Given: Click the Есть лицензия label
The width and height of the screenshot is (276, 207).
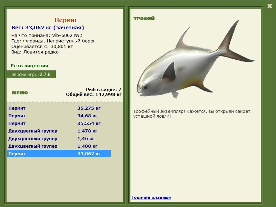Looking at the screenshot, I should (29, 66).
